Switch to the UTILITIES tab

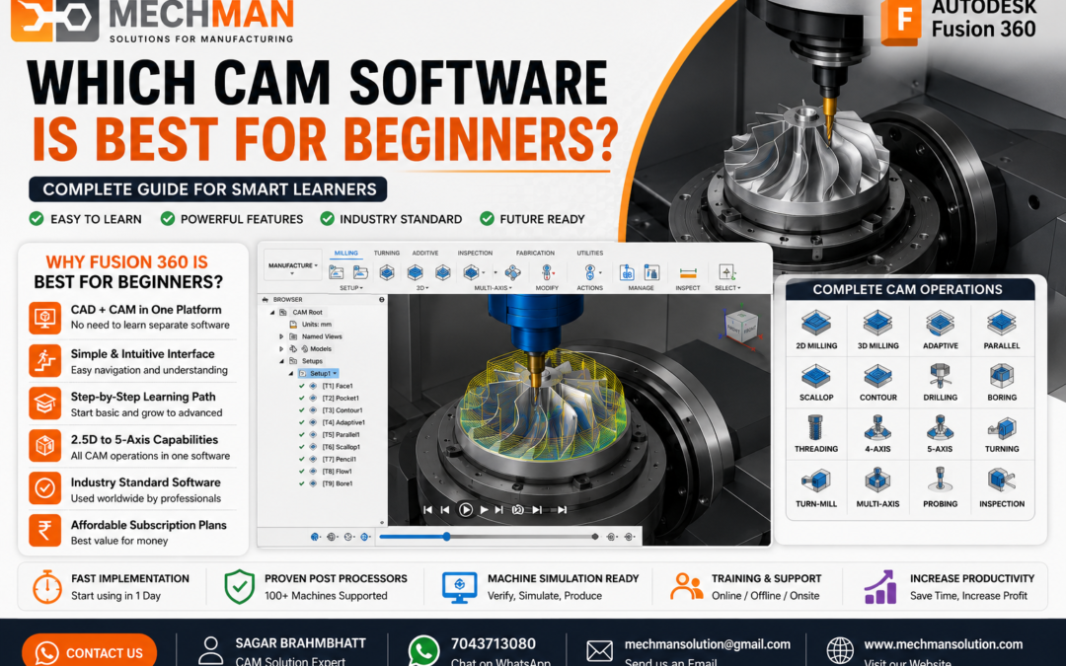590,253
